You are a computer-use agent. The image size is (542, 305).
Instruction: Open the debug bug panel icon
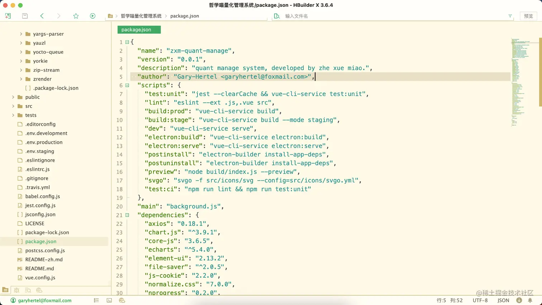coord(16,290)
